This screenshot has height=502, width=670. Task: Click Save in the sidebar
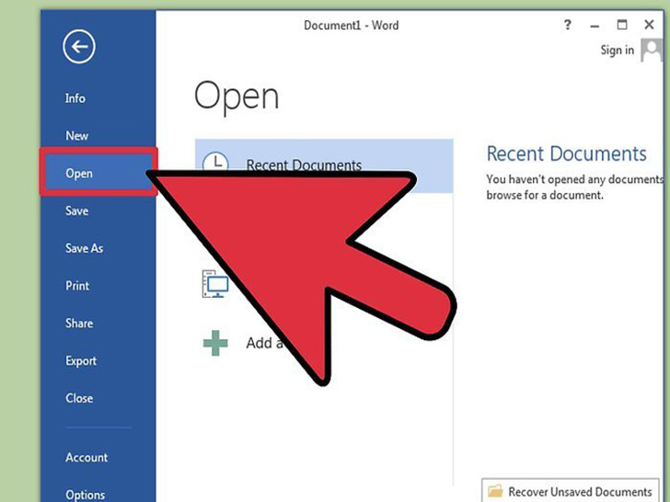pyautogui.click(x=77, y=211)
